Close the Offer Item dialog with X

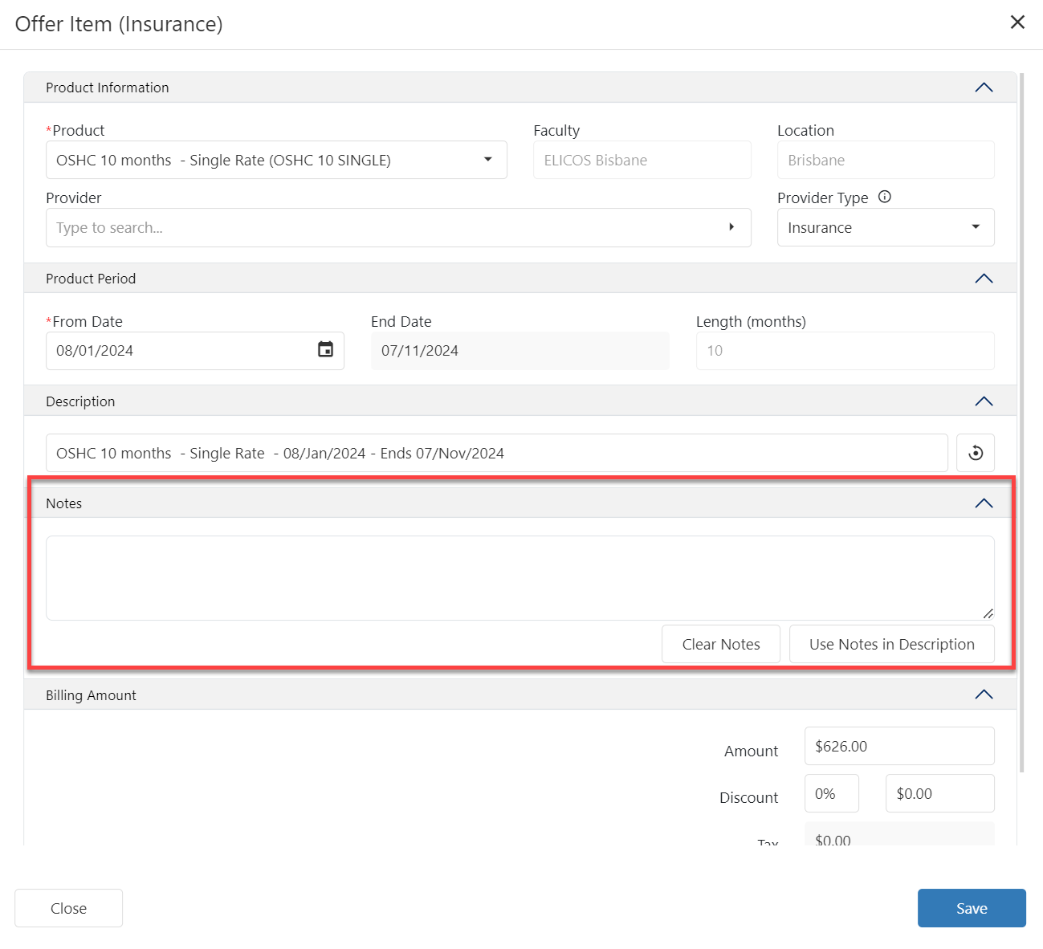tap(1017, 22)
